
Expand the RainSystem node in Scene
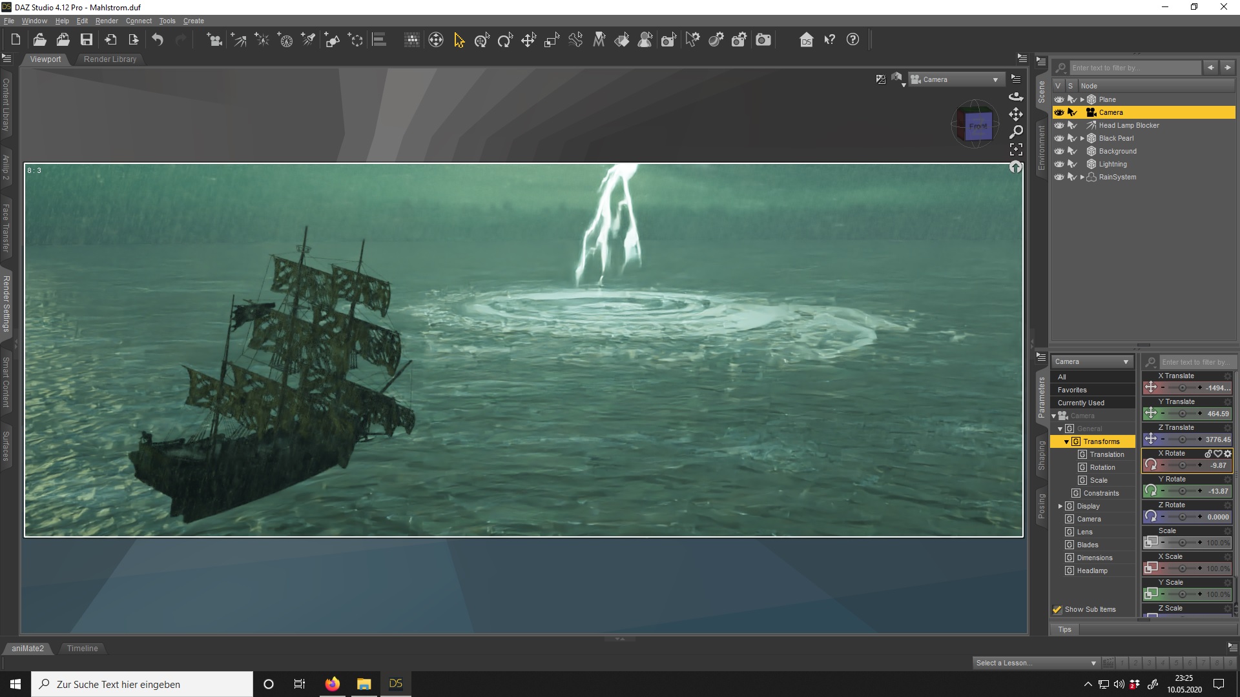point(1082,177)
